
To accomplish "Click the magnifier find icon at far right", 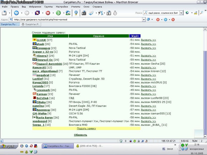I will [x=201, y=13].
